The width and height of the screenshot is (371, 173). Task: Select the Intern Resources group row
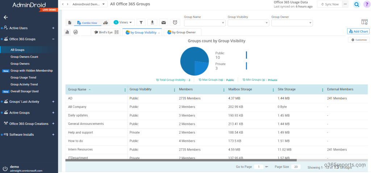pyautogui.click(x=217, y=149)
